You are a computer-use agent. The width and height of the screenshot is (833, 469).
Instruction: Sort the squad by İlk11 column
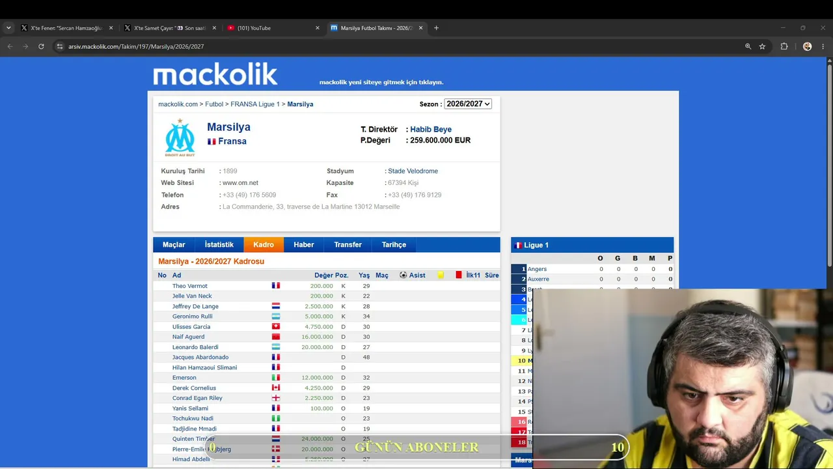(473, 276)
